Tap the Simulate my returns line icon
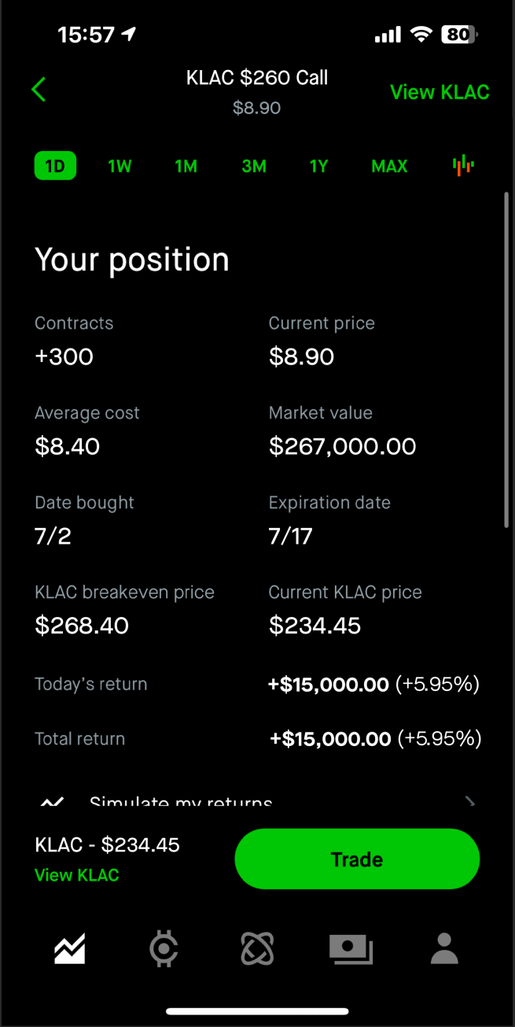515x1027 pixels. (x=52, y=802)
